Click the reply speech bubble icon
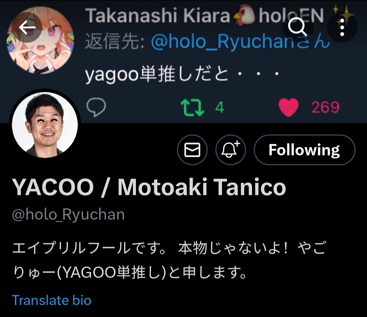The image size is (367, 317). (x=96, y=107)
